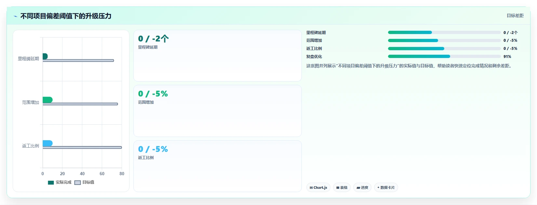
Task: Click the 返工比例 label on the chart axis
Action: 31,146
